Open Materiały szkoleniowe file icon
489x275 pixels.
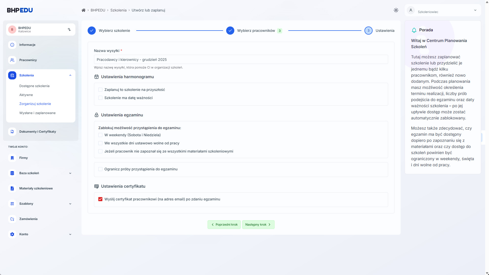tap(12, 188)
